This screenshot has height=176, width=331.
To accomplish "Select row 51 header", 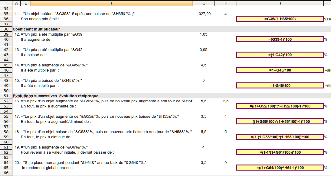I will coord(6,96).
